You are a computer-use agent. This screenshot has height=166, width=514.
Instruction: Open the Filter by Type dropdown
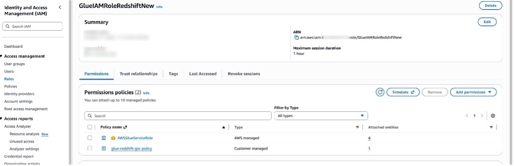click(x=321, y=116)
